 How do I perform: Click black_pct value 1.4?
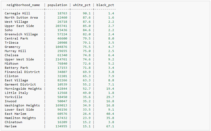[111, 13]
